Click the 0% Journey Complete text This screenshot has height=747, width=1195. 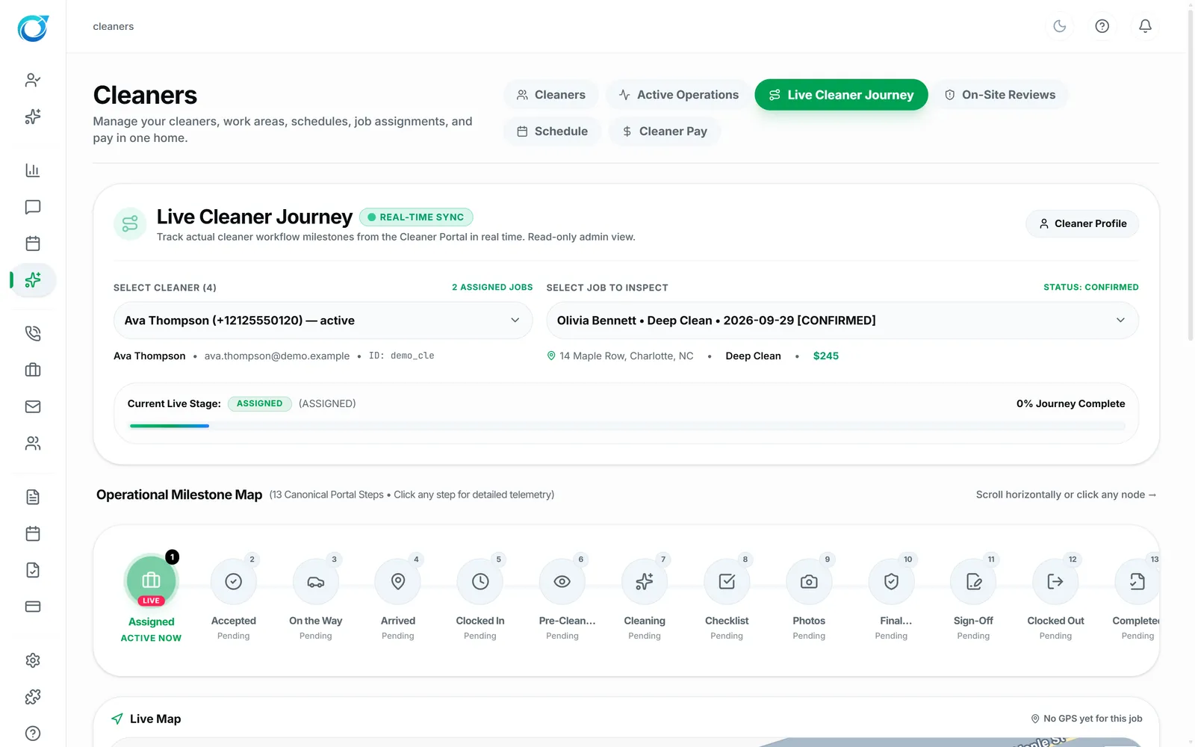(1070, 403)
